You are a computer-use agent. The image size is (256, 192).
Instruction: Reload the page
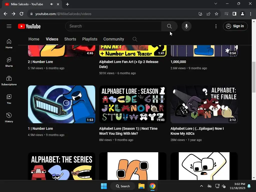coord(21,14)
